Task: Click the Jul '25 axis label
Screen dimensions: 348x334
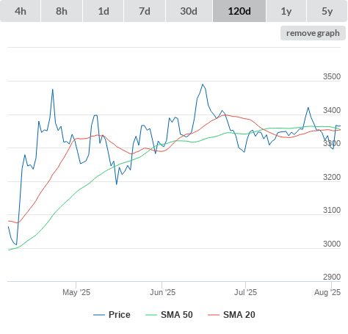Action: coord(245,292)
